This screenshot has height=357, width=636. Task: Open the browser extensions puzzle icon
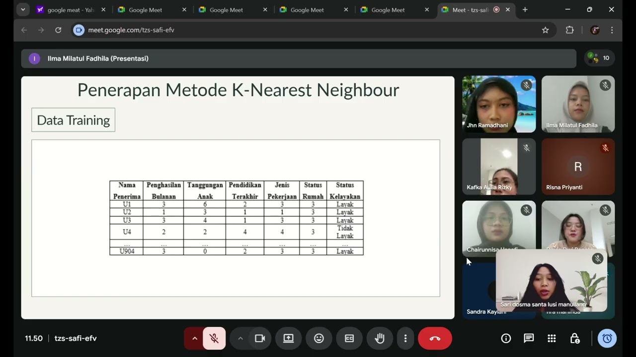[x=570, y=30]
